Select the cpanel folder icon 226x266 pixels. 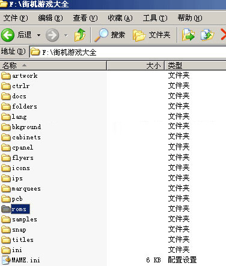(6, 148)
